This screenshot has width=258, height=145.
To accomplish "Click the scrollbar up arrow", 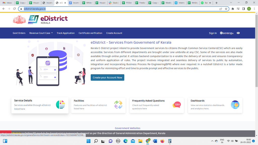I will click(256, 14).
